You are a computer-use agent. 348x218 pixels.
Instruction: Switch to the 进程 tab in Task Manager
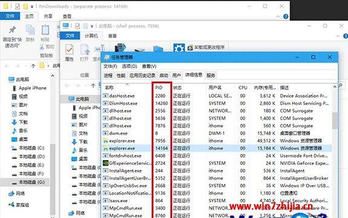[108, 75]
